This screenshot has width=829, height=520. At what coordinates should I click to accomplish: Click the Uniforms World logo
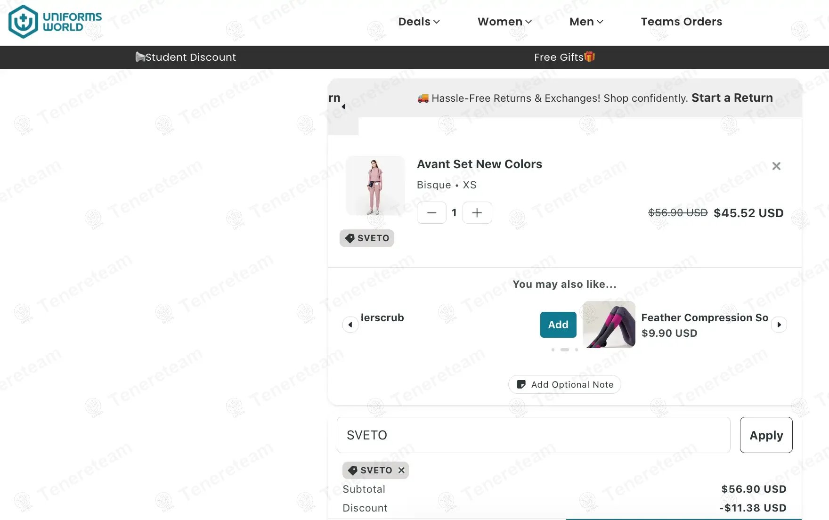click(55, 22)
